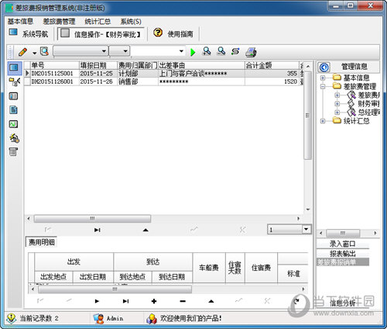
Task: Collapse the 差旅费管理 tree node
Action: click(323, 86)
